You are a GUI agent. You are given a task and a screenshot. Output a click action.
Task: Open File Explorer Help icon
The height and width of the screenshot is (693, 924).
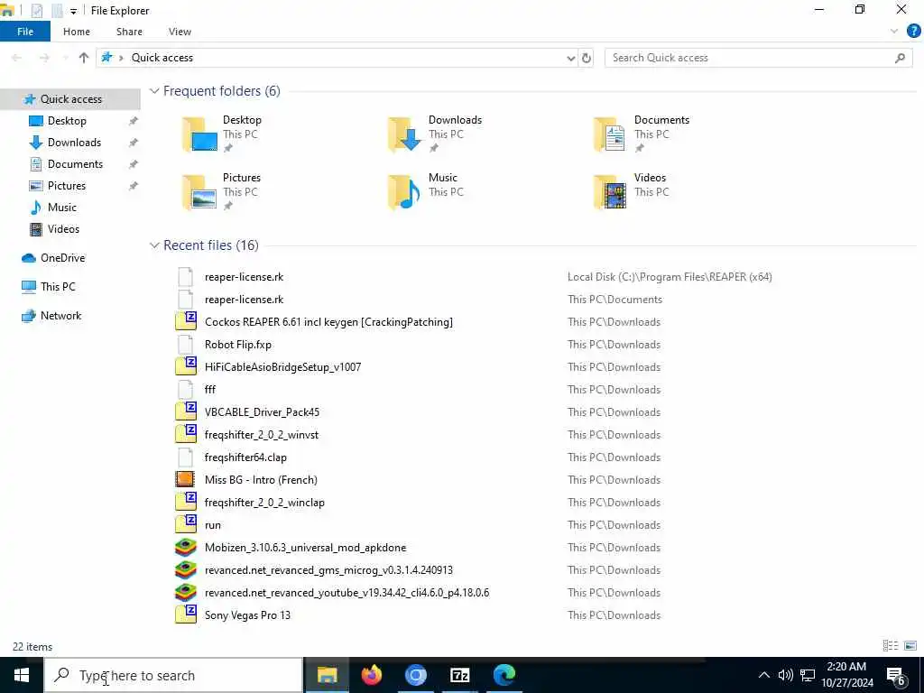point(913,32)
